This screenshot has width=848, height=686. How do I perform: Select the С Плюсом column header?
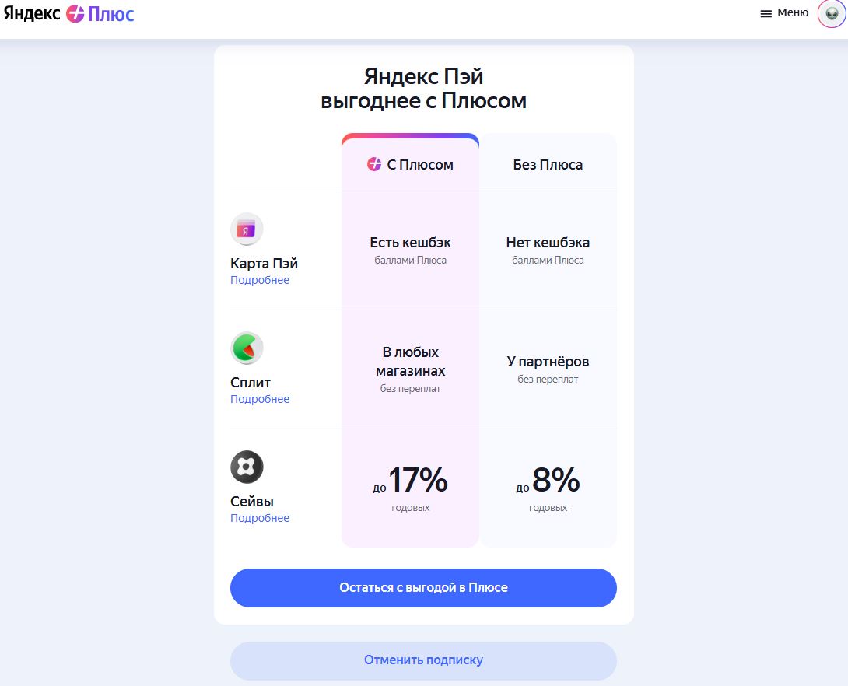[x=411, y=164]
